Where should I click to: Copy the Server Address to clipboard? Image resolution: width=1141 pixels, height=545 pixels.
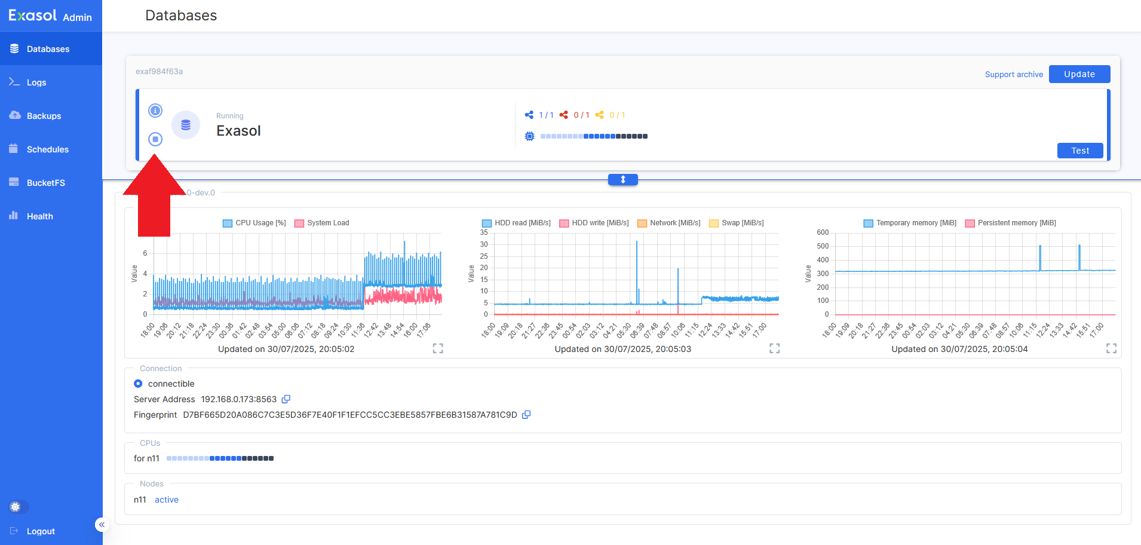pyautogui.click(x=286, y=399)
